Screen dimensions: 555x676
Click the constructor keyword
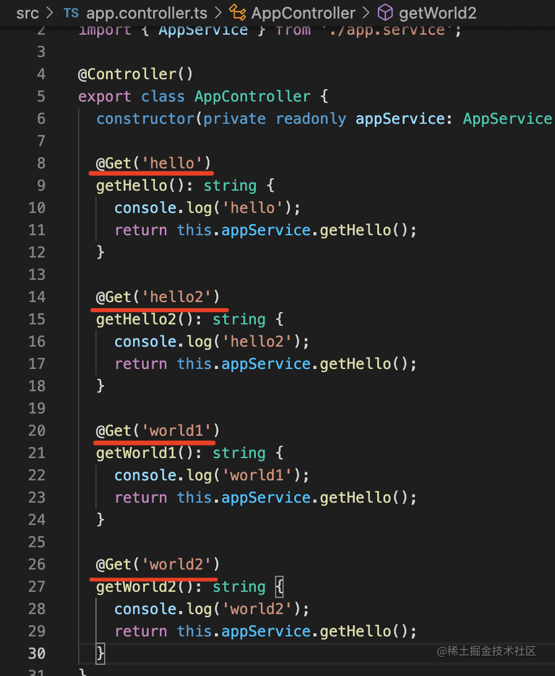pos(146,119)
